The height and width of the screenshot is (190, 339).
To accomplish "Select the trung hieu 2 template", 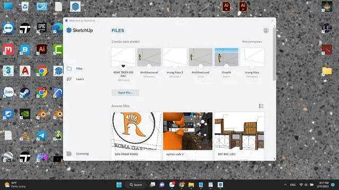I will [x=175, y=57].
